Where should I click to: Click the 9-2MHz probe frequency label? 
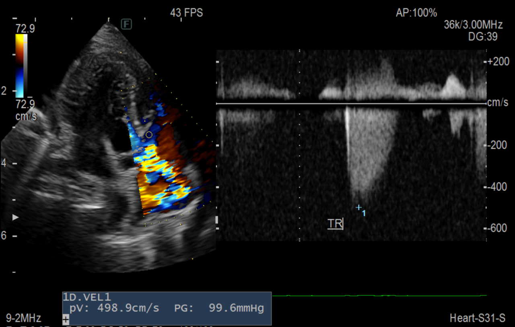point(23,319)
